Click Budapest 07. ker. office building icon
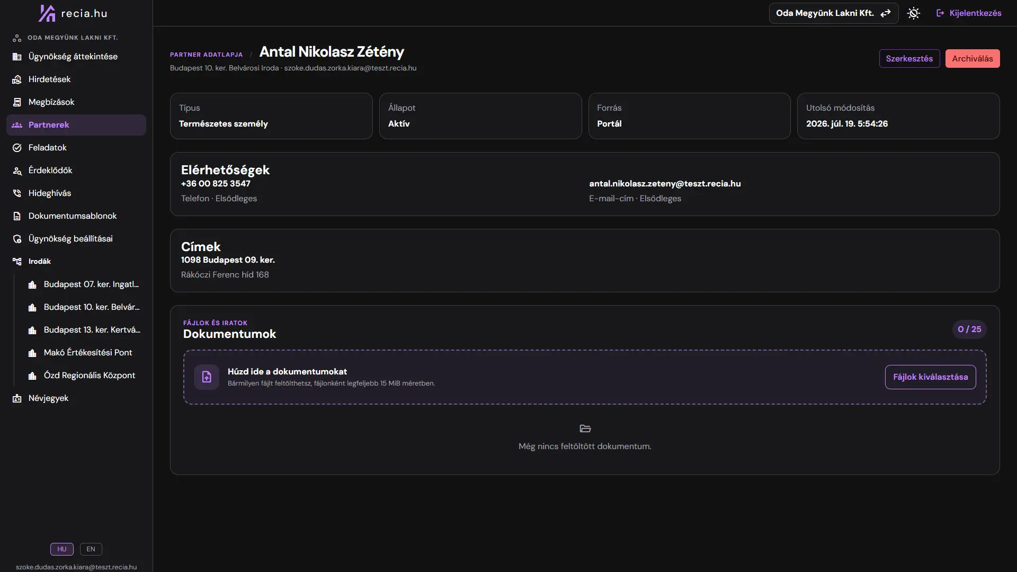The height and width of the screenshot is (572, 1017). (32, 284)
